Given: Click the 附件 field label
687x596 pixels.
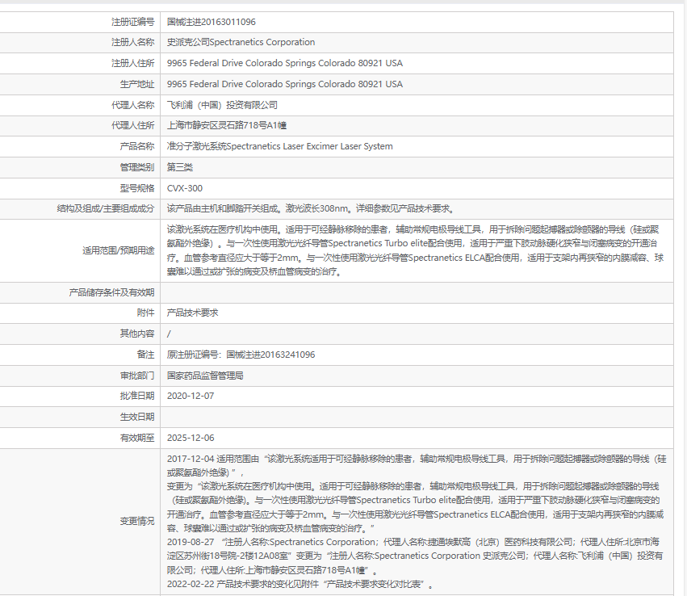Looking at the screenshot, I should 145,313.
